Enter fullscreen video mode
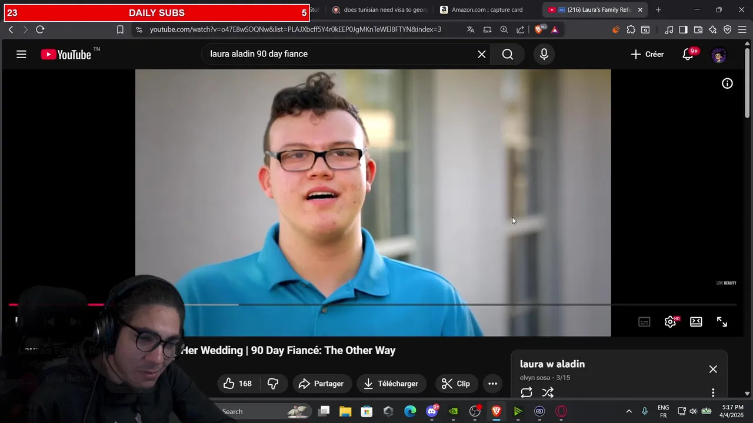Screen dimensions: 753x423 click(722, 321)
